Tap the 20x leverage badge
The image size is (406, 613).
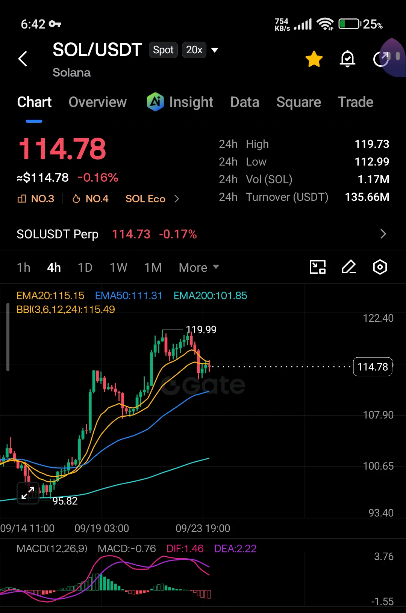point(194,50)
